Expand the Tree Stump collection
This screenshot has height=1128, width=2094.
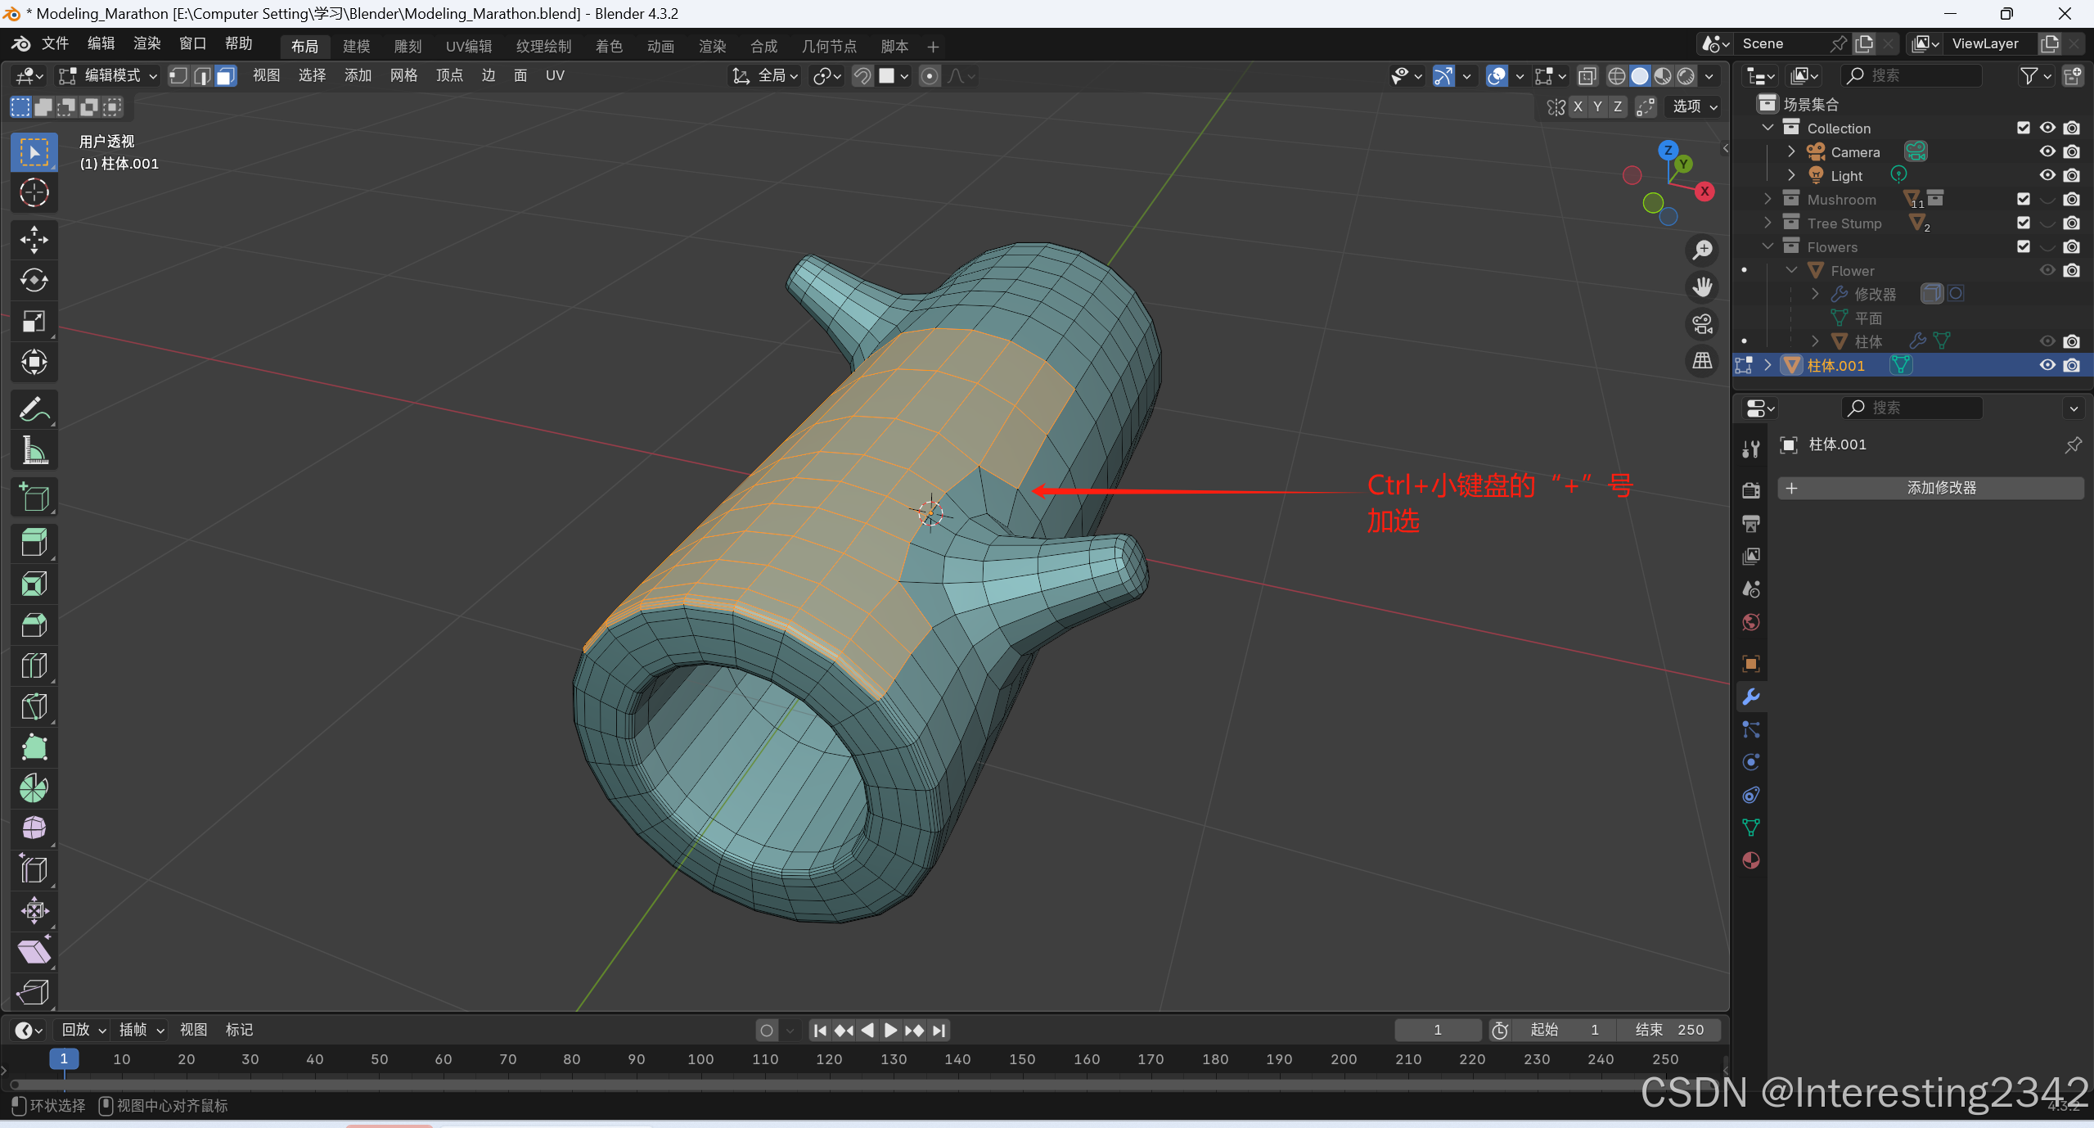[x=1768, y=223]
